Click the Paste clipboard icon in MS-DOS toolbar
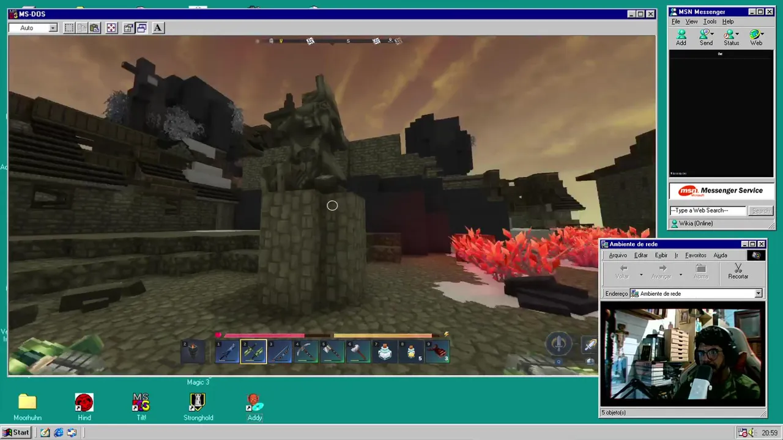783x440 pixels. (x=94, y=28)
